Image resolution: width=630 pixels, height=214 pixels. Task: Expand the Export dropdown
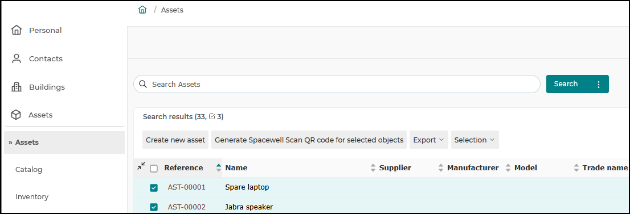[x=429, y=140]
